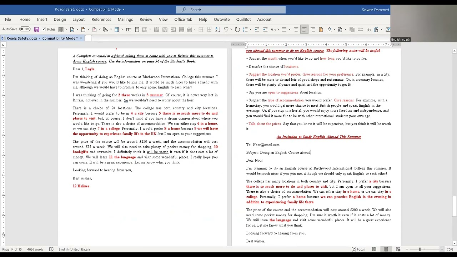457x257 pixels.
Task: Click the 70% zoom level
Action: tap(450, 249)
